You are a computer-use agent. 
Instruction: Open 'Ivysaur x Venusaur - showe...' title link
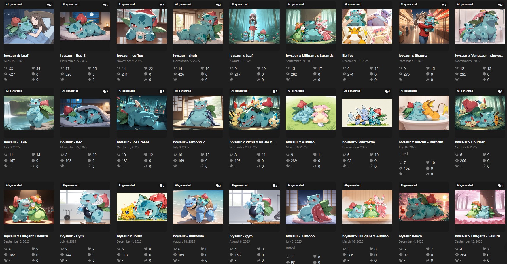480,55
